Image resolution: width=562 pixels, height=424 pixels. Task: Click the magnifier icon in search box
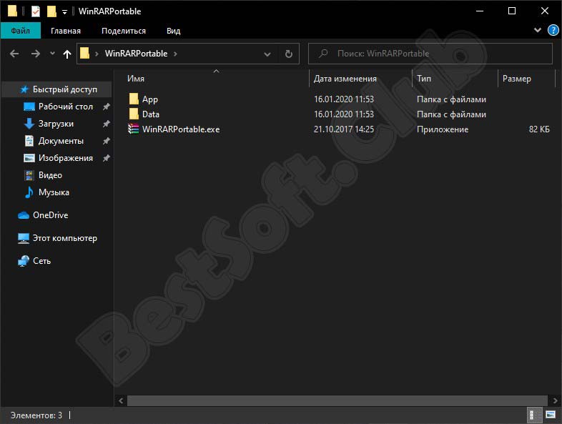pyautogui.click(x=323, y=54)
